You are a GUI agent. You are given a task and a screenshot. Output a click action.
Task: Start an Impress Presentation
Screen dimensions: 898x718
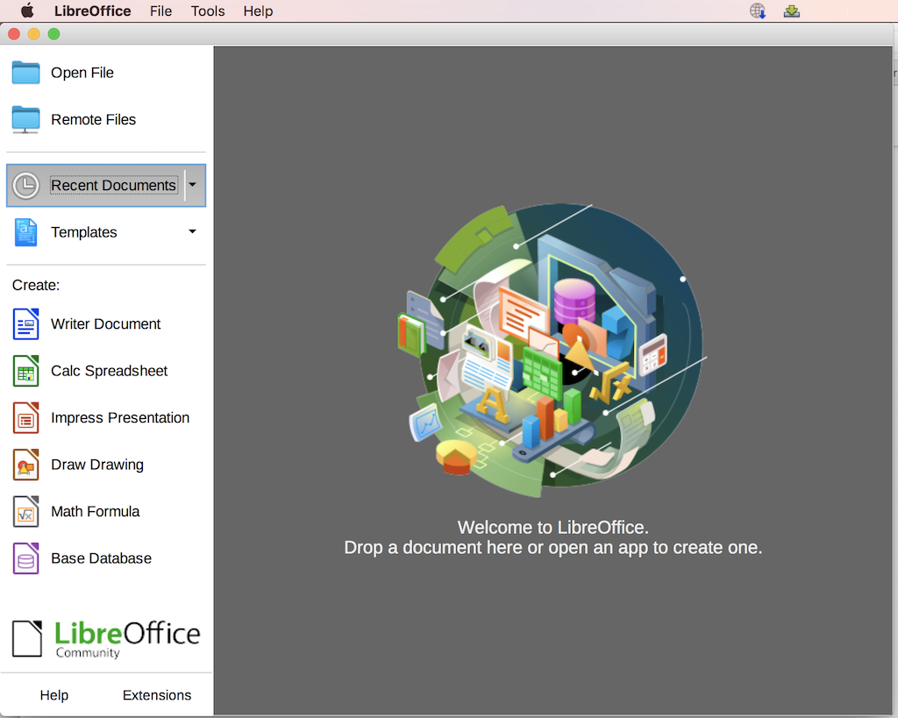pyautogui.click(x=119, y=418)
